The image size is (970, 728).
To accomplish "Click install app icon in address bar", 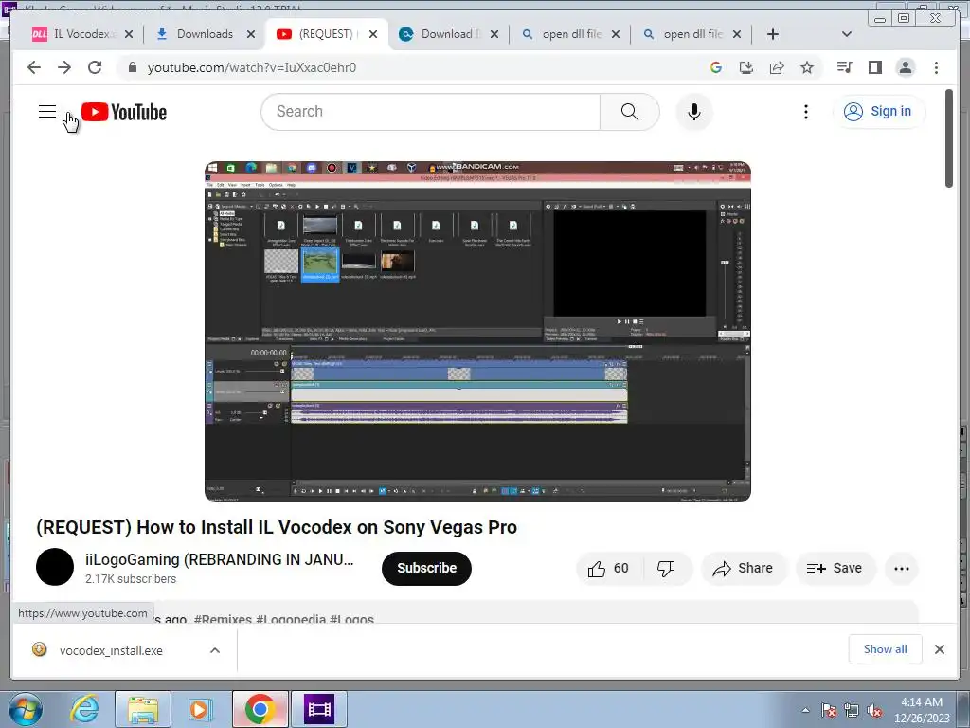I will coord(746,67).
